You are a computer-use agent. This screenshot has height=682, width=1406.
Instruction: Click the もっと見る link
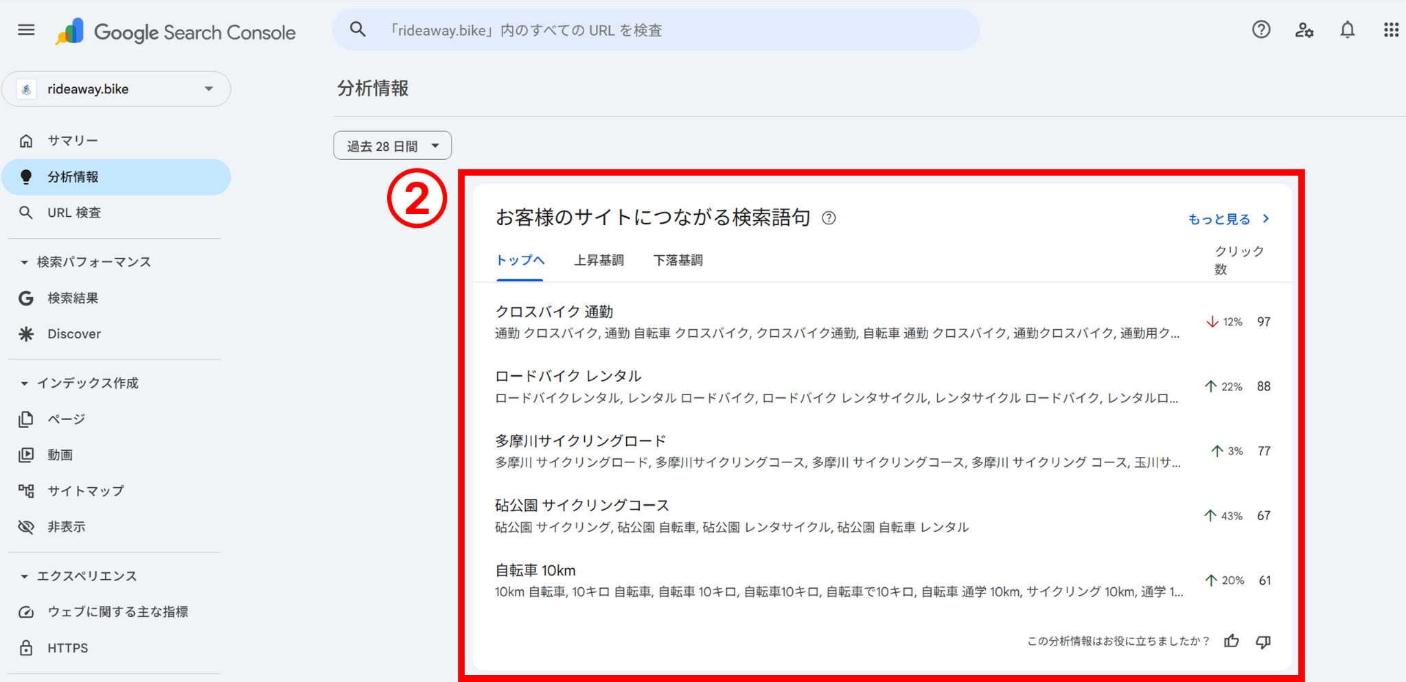(x=1220, y=218)
